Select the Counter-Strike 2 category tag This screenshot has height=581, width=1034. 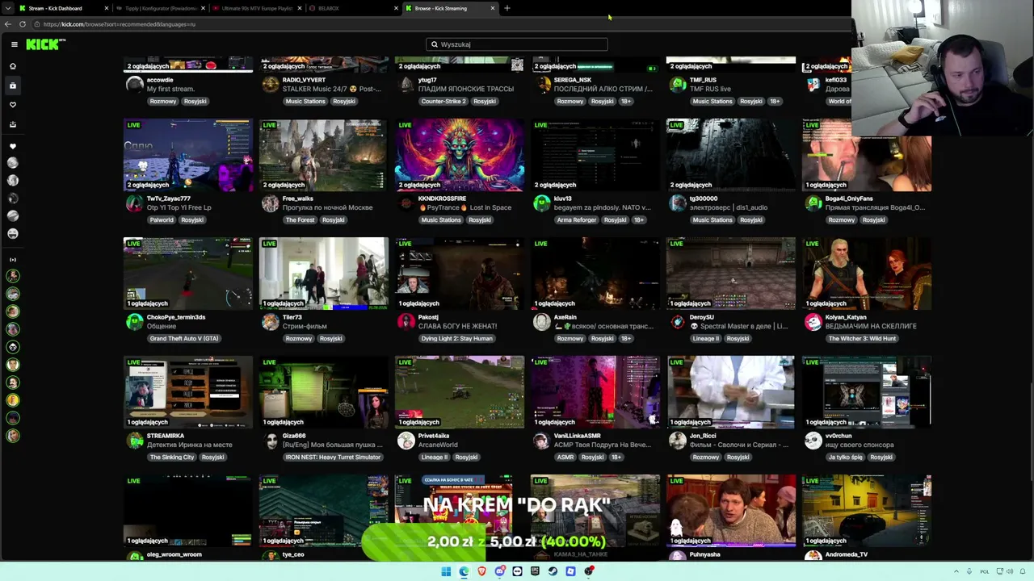coord(443,102)
